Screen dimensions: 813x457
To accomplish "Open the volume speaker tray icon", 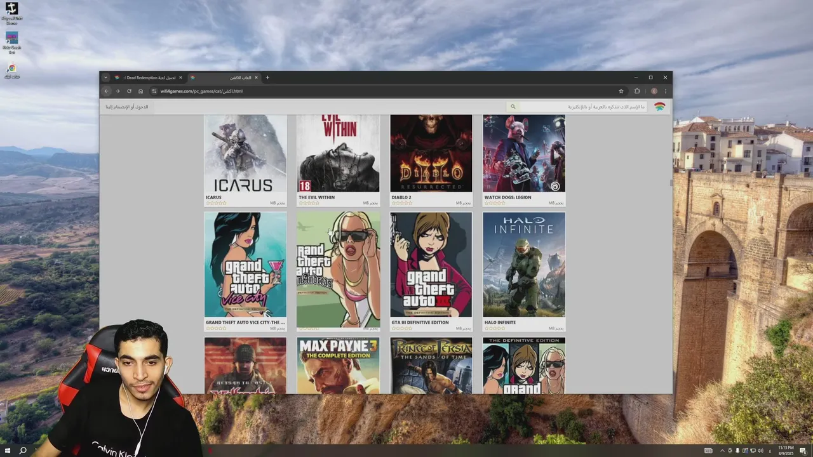I will [x=760, y=451].
